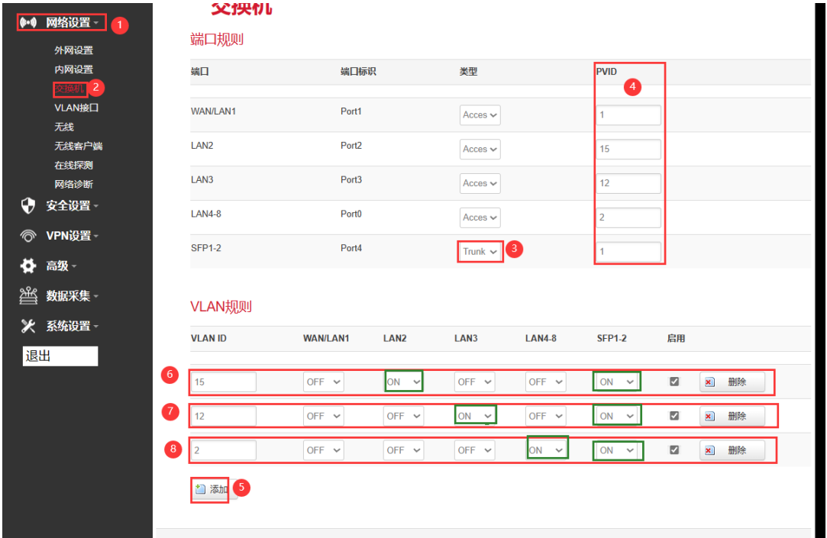The image size is (827, 538).
Task: Click the advanced gear icon
Action: click(x=28, y=266)
